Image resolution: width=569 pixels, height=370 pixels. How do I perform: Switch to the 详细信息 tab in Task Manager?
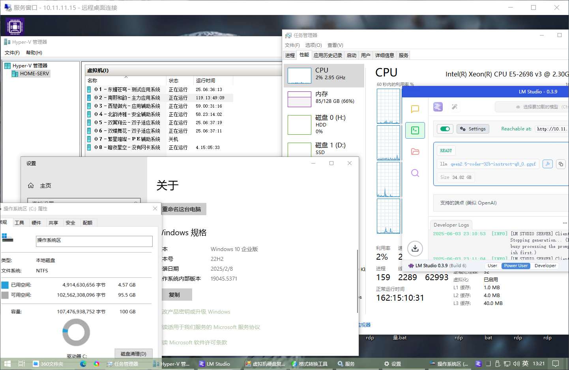[384, 56]
